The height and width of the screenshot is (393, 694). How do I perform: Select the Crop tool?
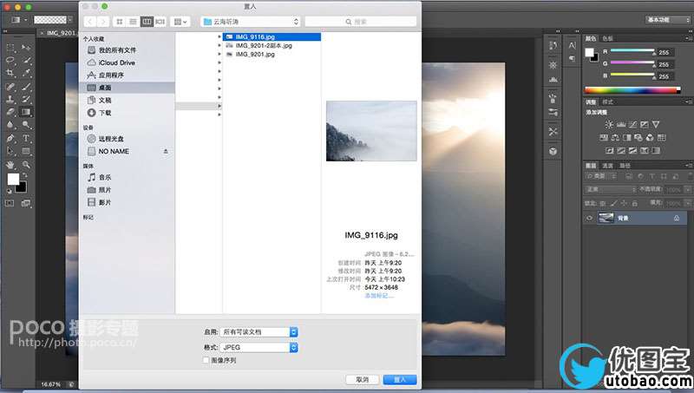point(10,74)
